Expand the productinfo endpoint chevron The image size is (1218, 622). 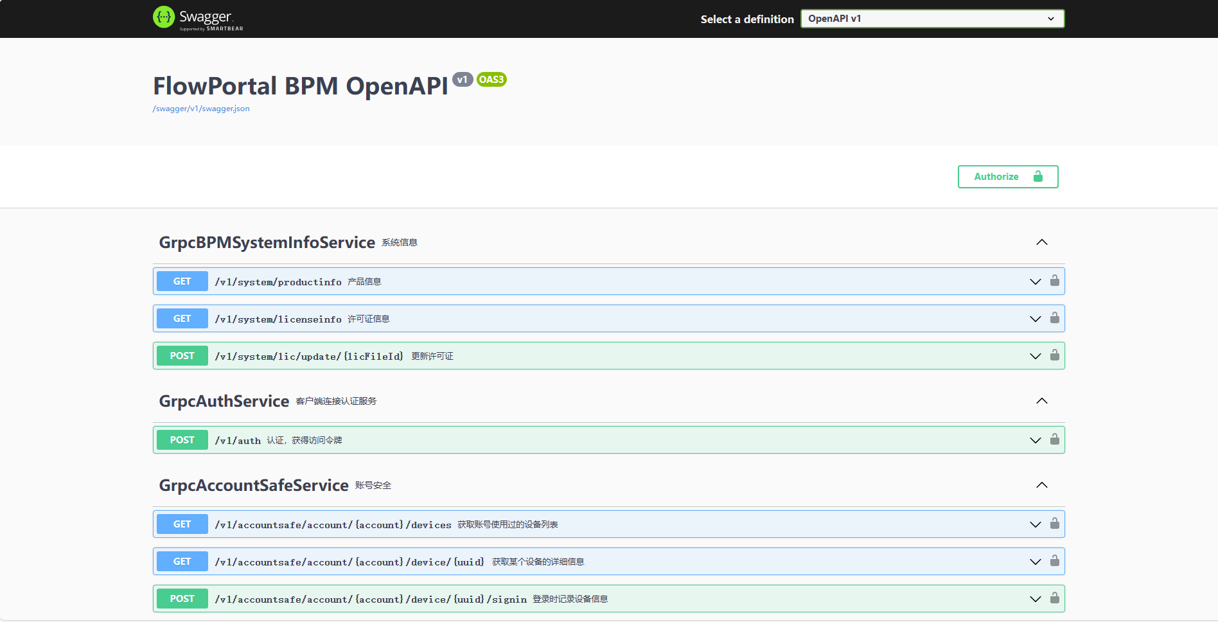[x=1035, y=281]
